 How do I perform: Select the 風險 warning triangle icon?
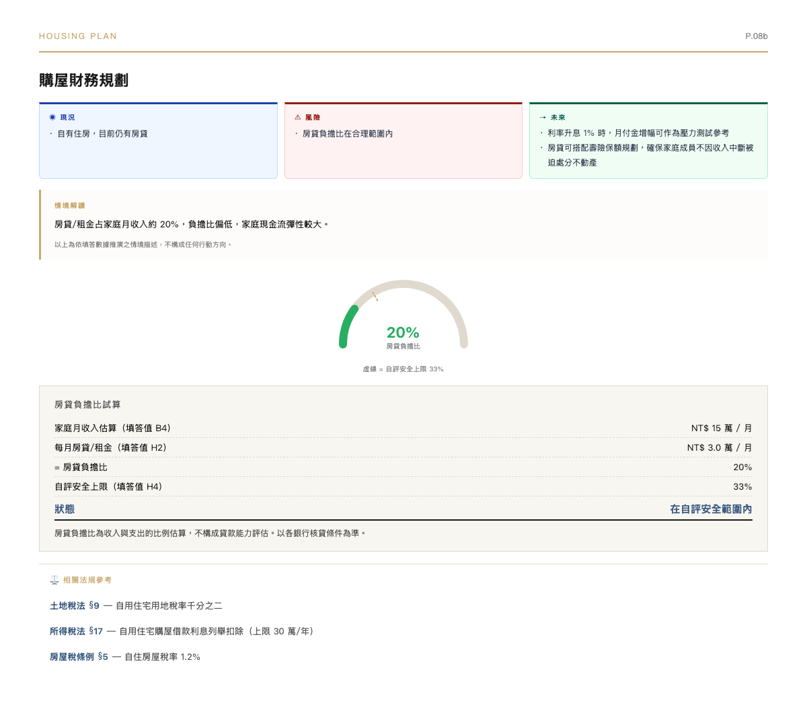coord(298,117)
